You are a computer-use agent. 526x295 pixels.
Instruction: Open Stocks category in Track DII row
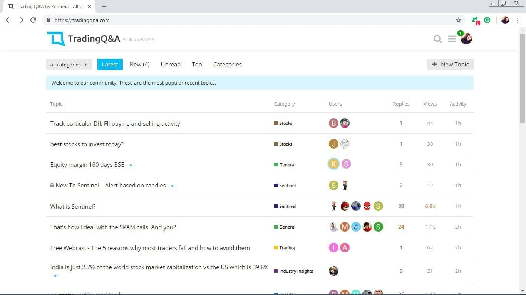coord(283,123)
